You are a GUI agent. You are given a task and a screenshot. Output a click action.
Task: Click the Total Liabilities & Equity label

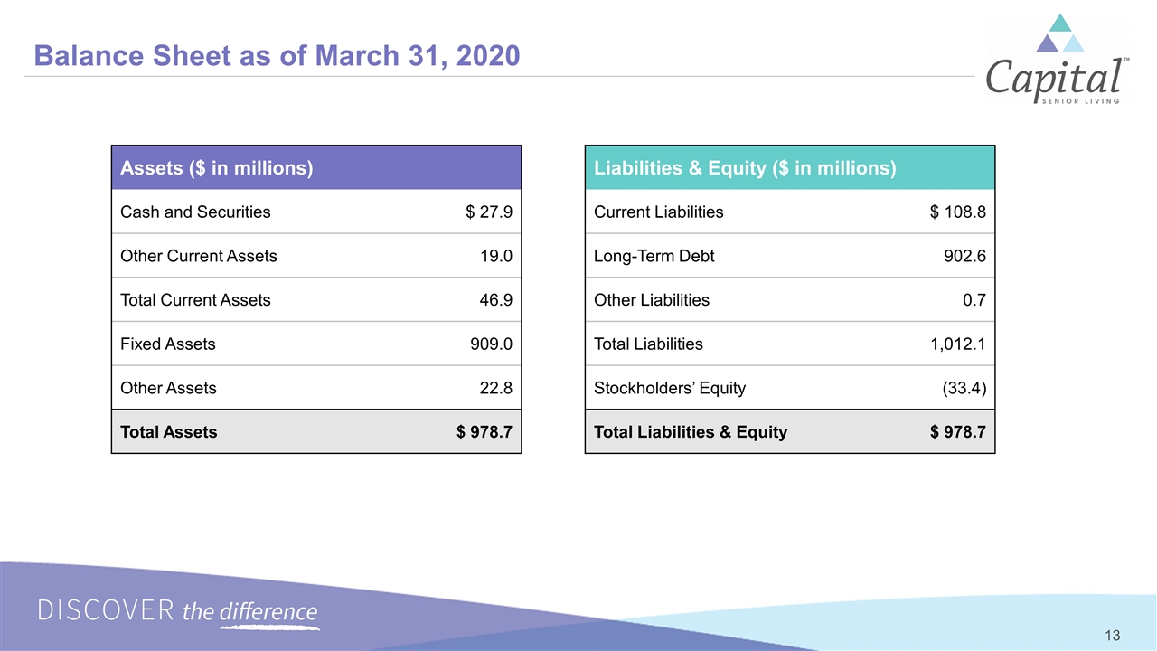(691, 432)
